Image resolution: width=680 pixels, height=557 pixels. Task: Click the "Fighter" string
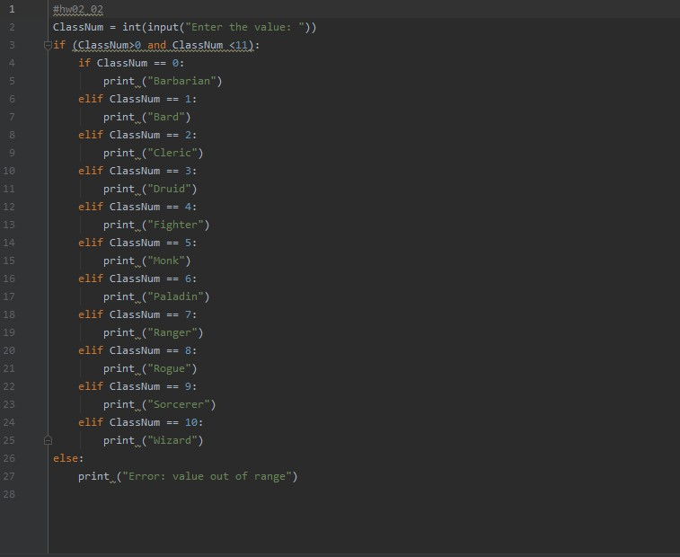pyautogui.click(x=176, y=225)
